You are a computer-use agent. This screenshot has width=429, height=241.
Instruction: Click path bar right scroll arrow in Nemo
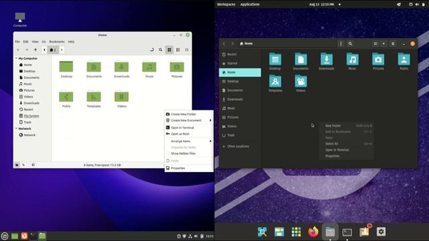tap(62, 50)
